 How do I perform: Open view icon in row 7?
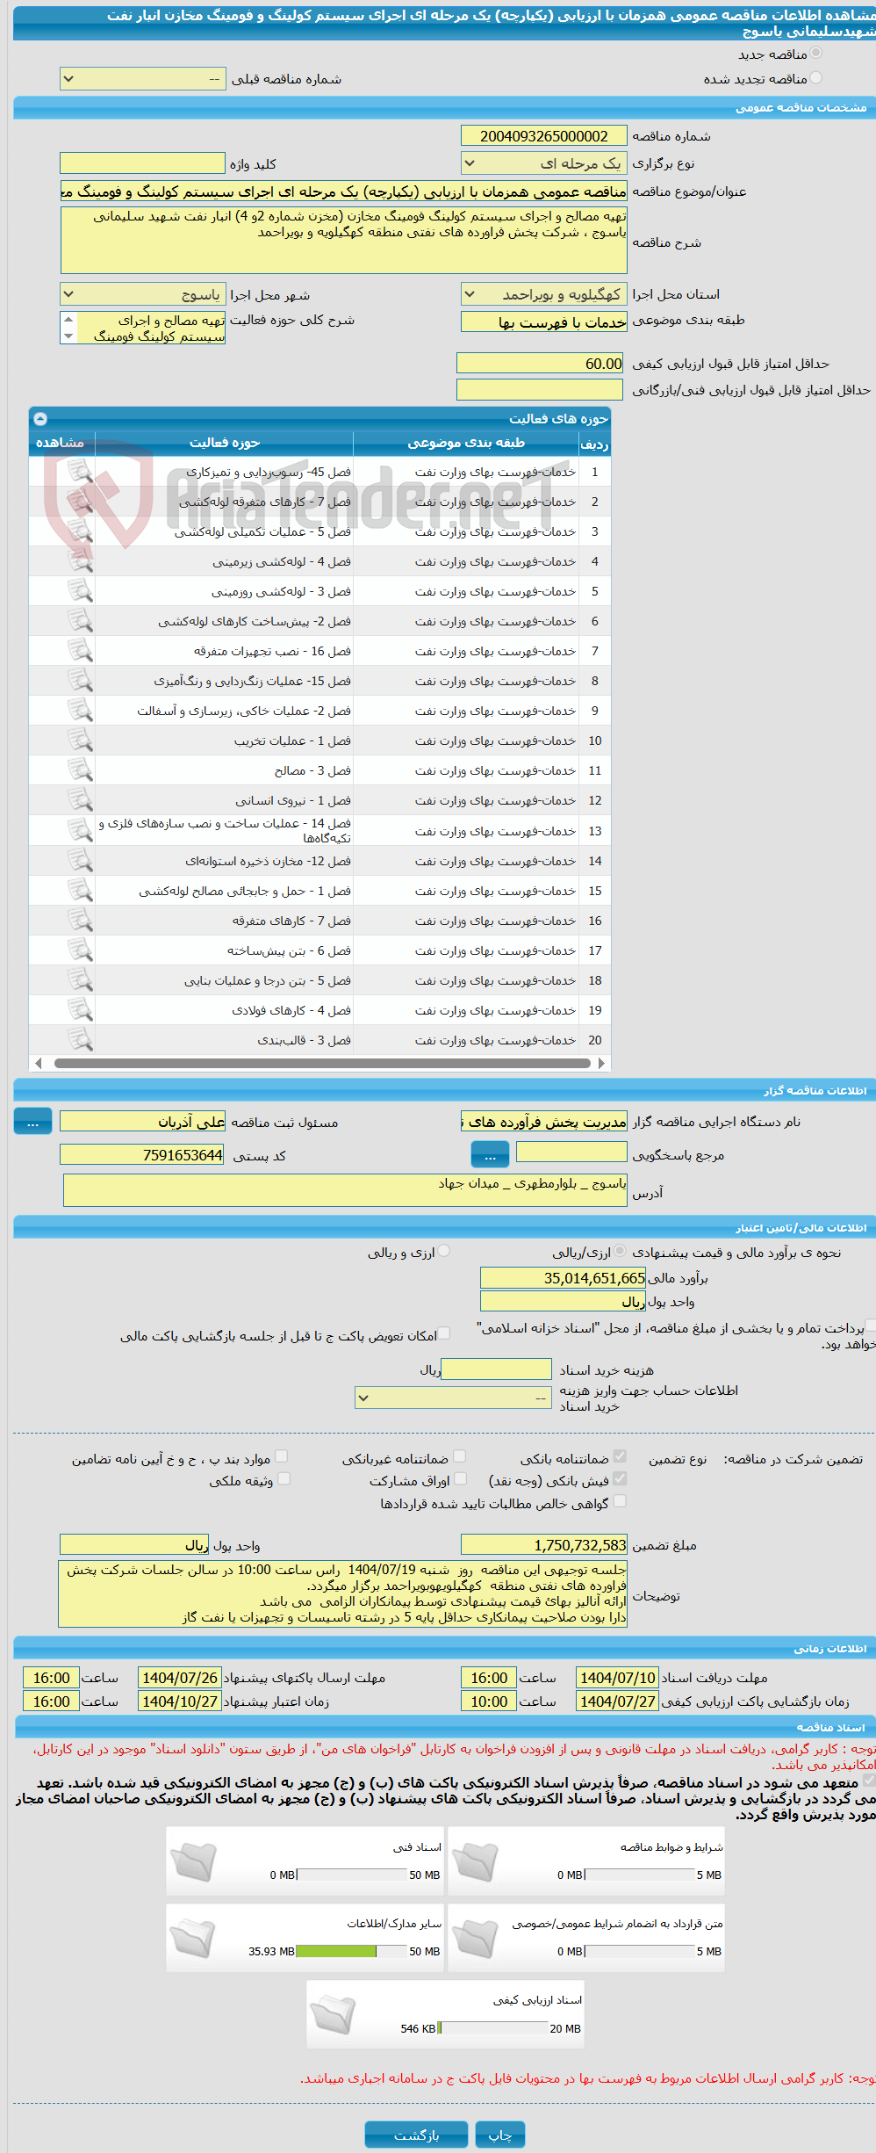tap(80, 651)
